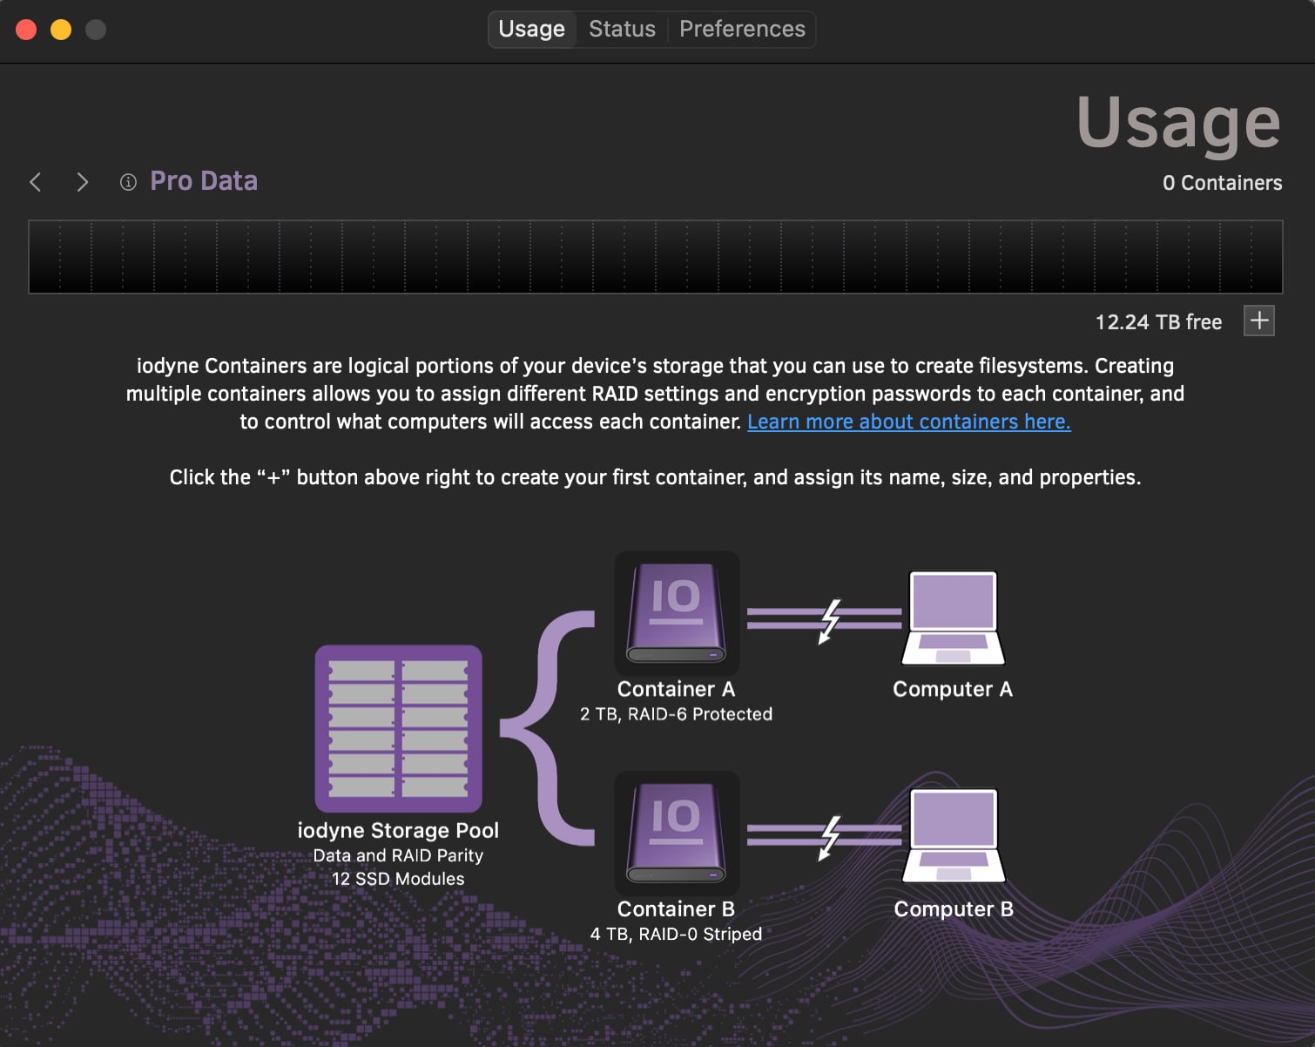Click the empty storage usage bar
The width and height of the screenshot is (1315, 1047).
point(655,257)
